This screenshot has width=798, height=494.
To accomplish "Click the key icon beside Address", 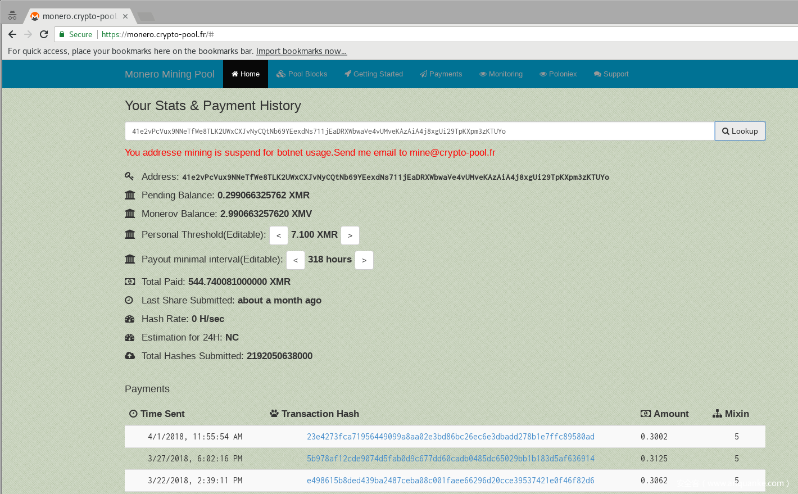I will pos(129,176).
